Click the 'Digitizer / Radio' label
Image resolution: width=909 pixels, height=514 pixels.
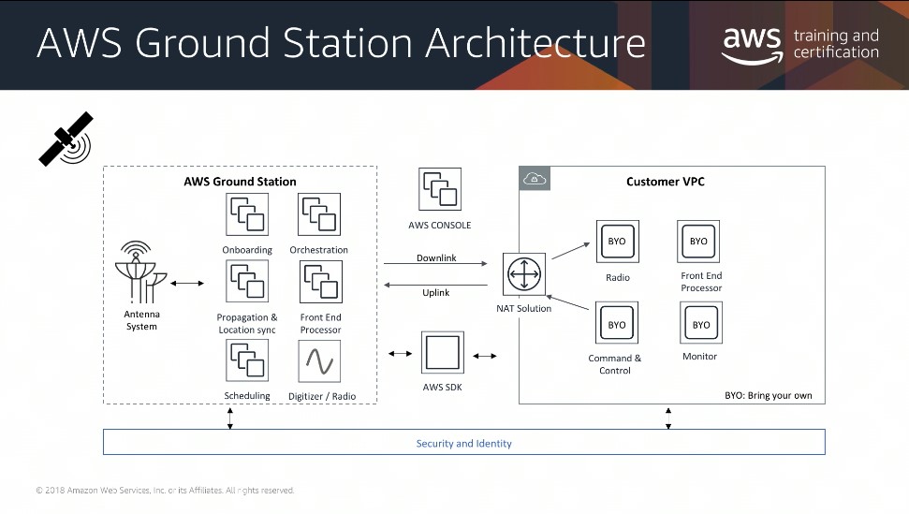click(322, 396)
